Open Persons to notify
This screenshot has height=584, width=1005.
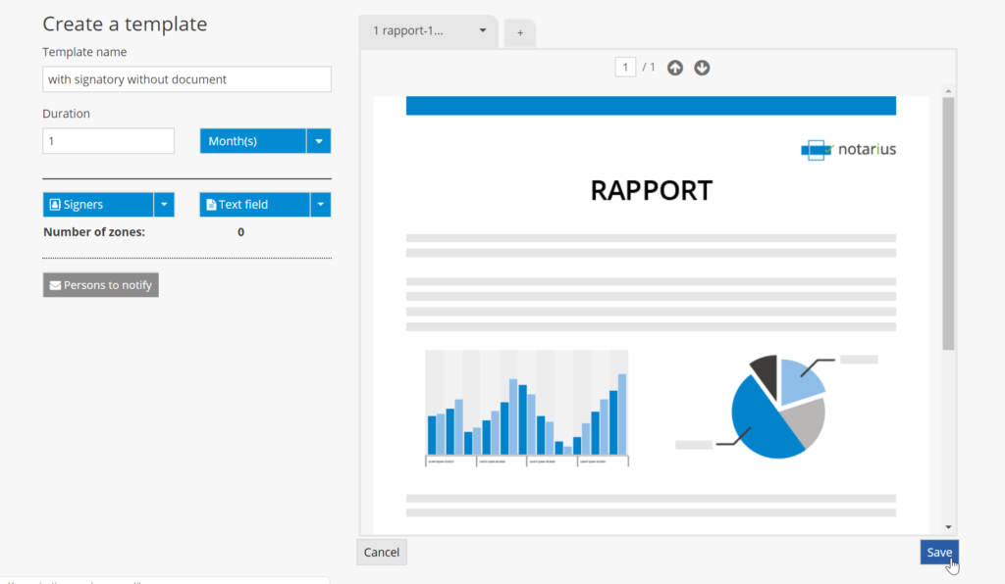(100, 285)
